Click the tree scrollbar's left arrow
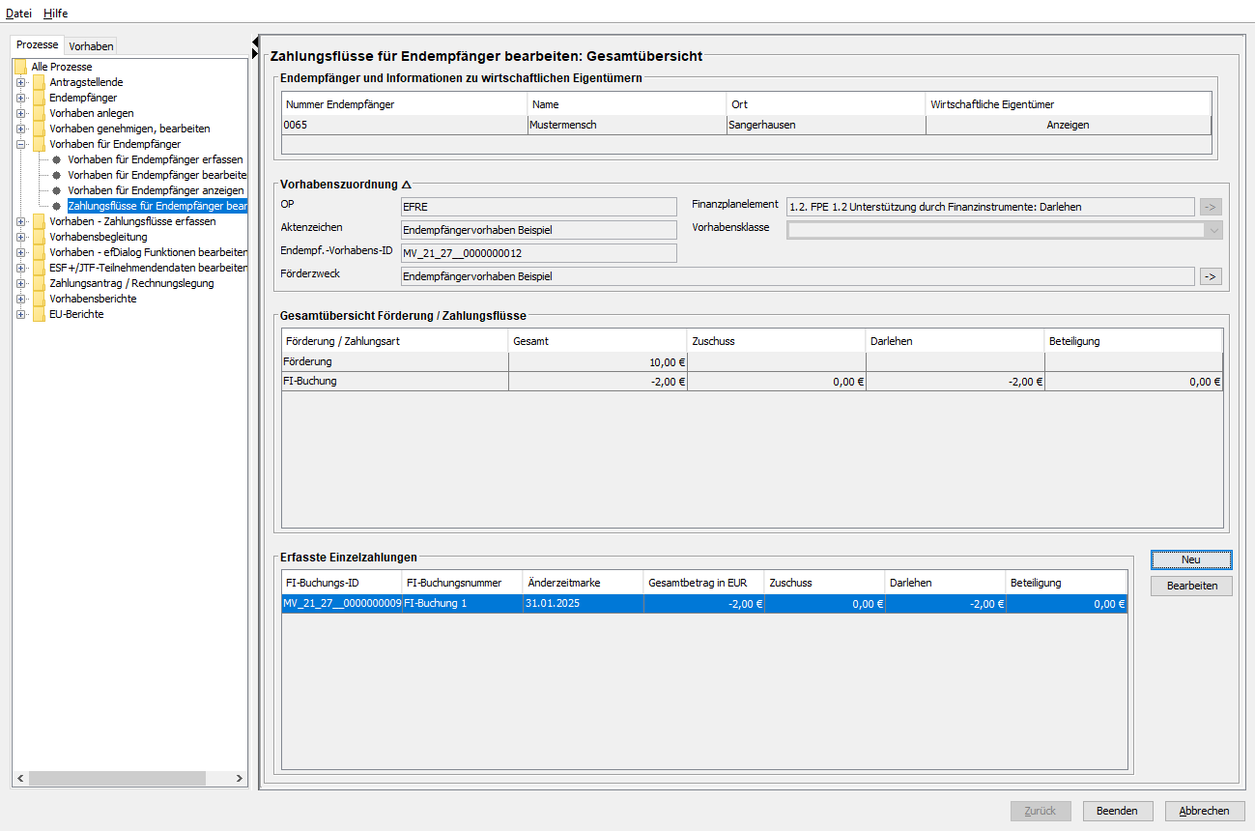 19,778
